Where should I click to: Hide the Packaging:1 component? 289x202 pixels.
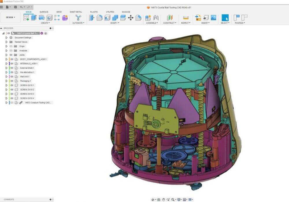(x=12, y=81)
